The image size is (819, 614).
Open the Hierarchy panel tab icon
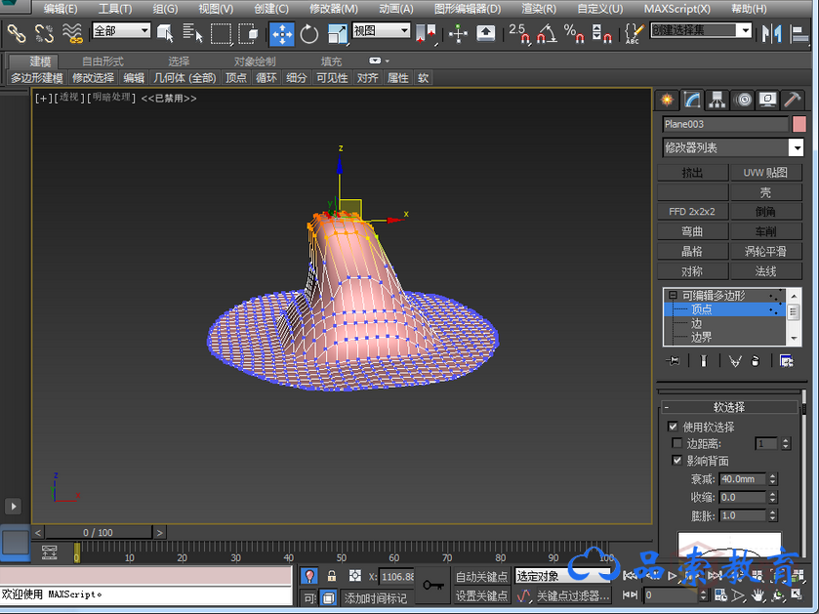[x=717, y=100]
